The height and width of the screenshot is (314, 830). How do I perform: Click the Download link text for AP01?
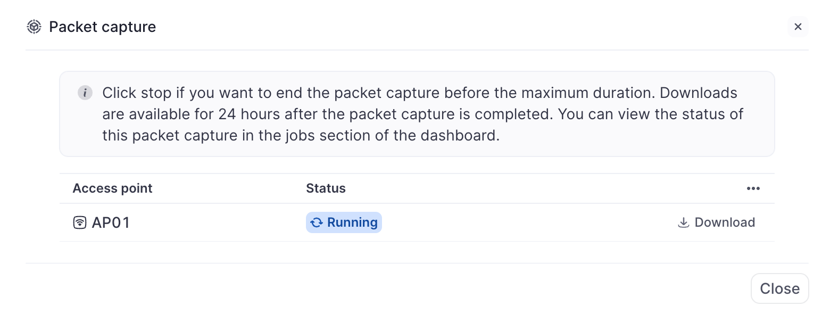pyautogui.click(x=725, y=222)
